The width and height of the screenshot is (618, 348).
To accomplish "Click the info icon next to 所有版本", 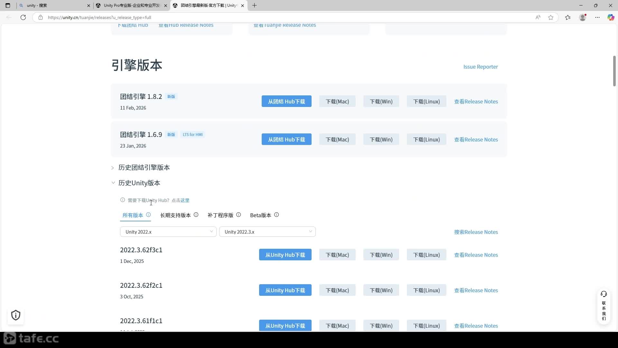I will click(148, 215).
